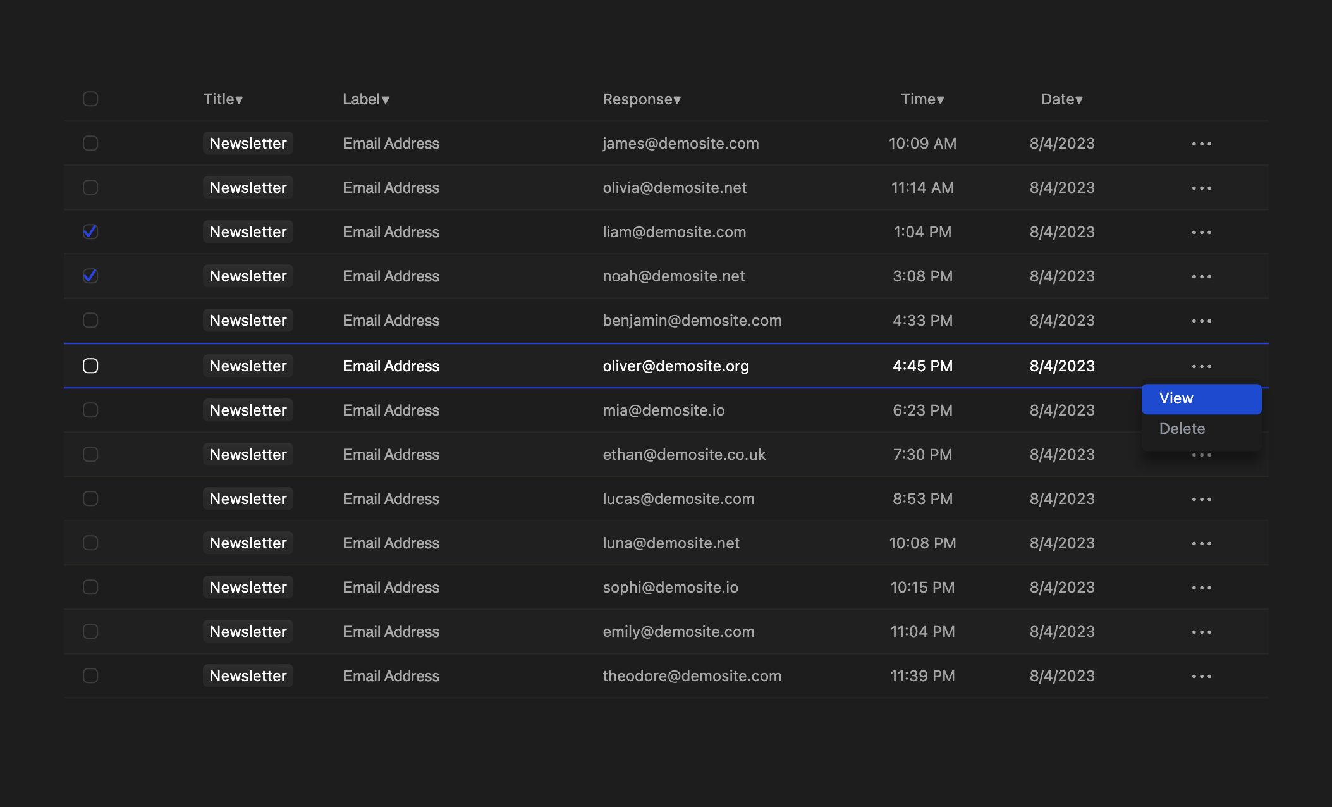The width and height of the screenshot is (1332, 807).
Task: Check the oliver@demosite.org row checkbox
Action: click(90, 366)
